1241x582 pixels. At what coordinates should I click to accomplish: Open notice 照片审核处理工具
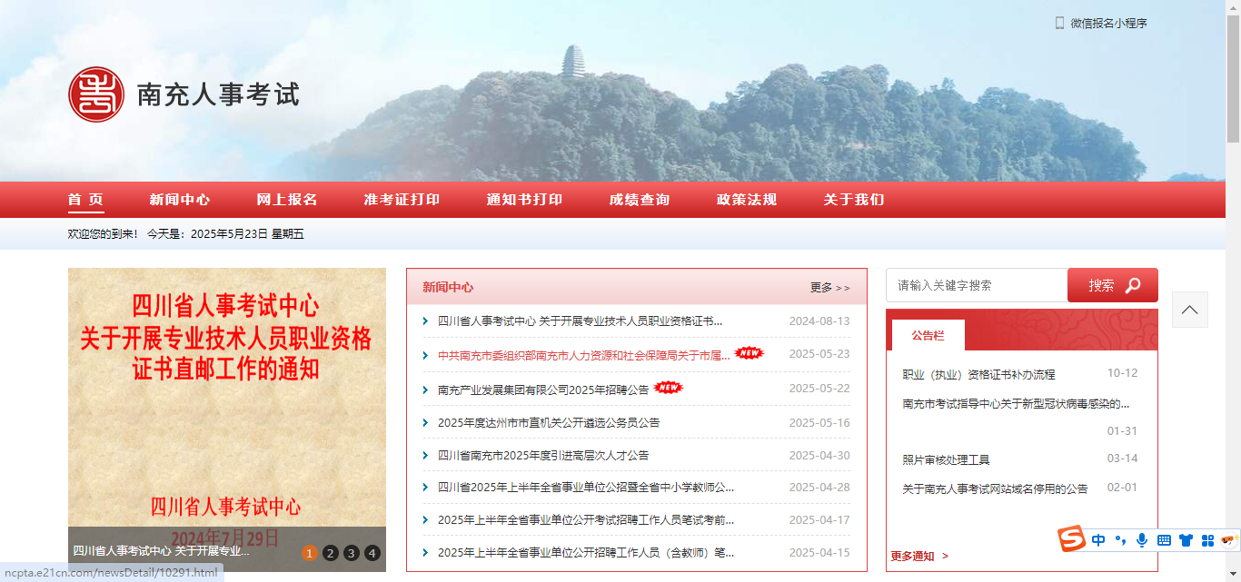[x=946, y=459]
